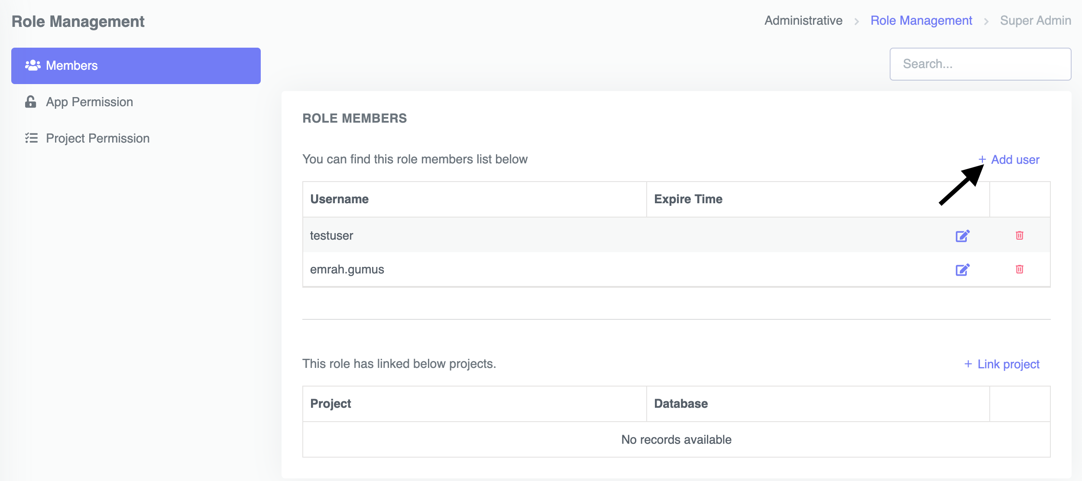Click the Username column header

339,199
